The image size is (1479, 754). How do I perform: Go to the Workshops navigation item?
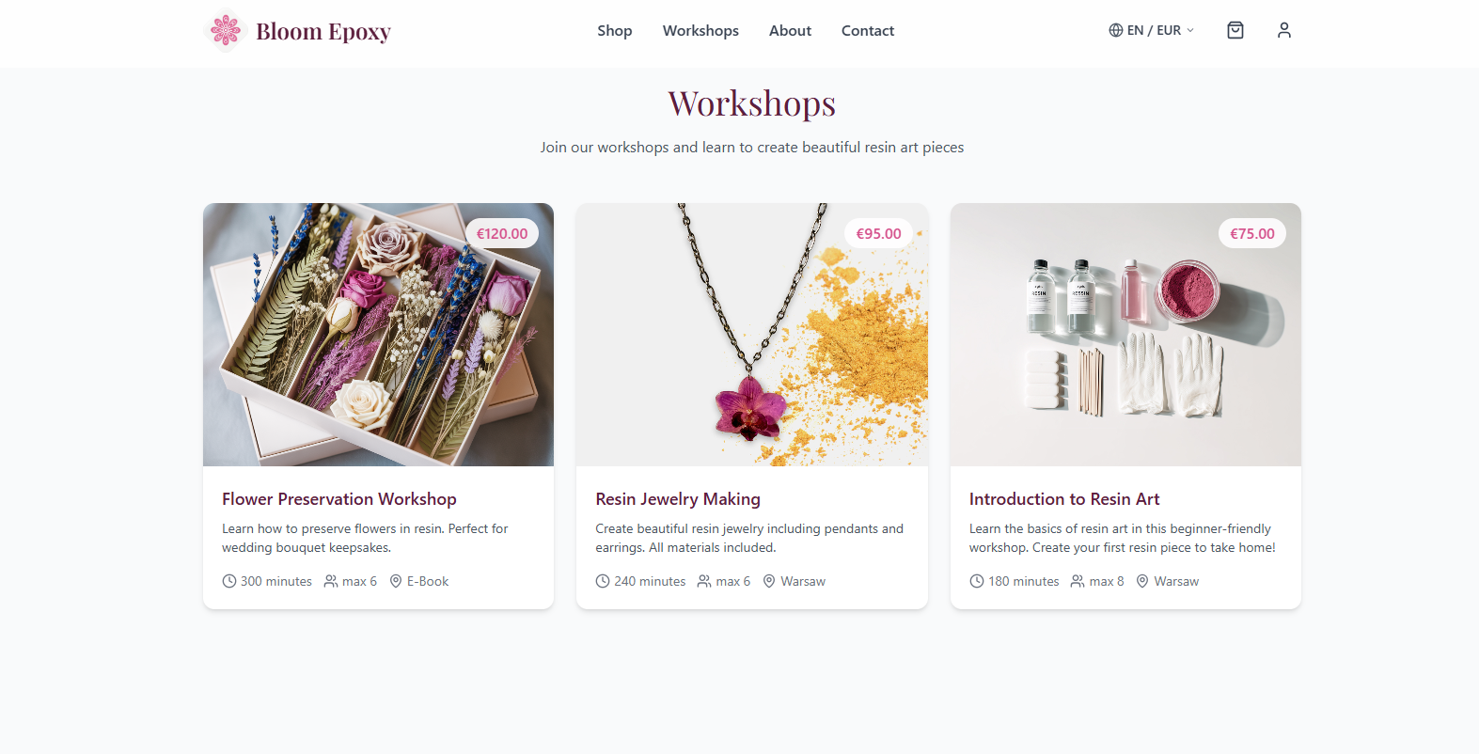[x=700, y=30]
